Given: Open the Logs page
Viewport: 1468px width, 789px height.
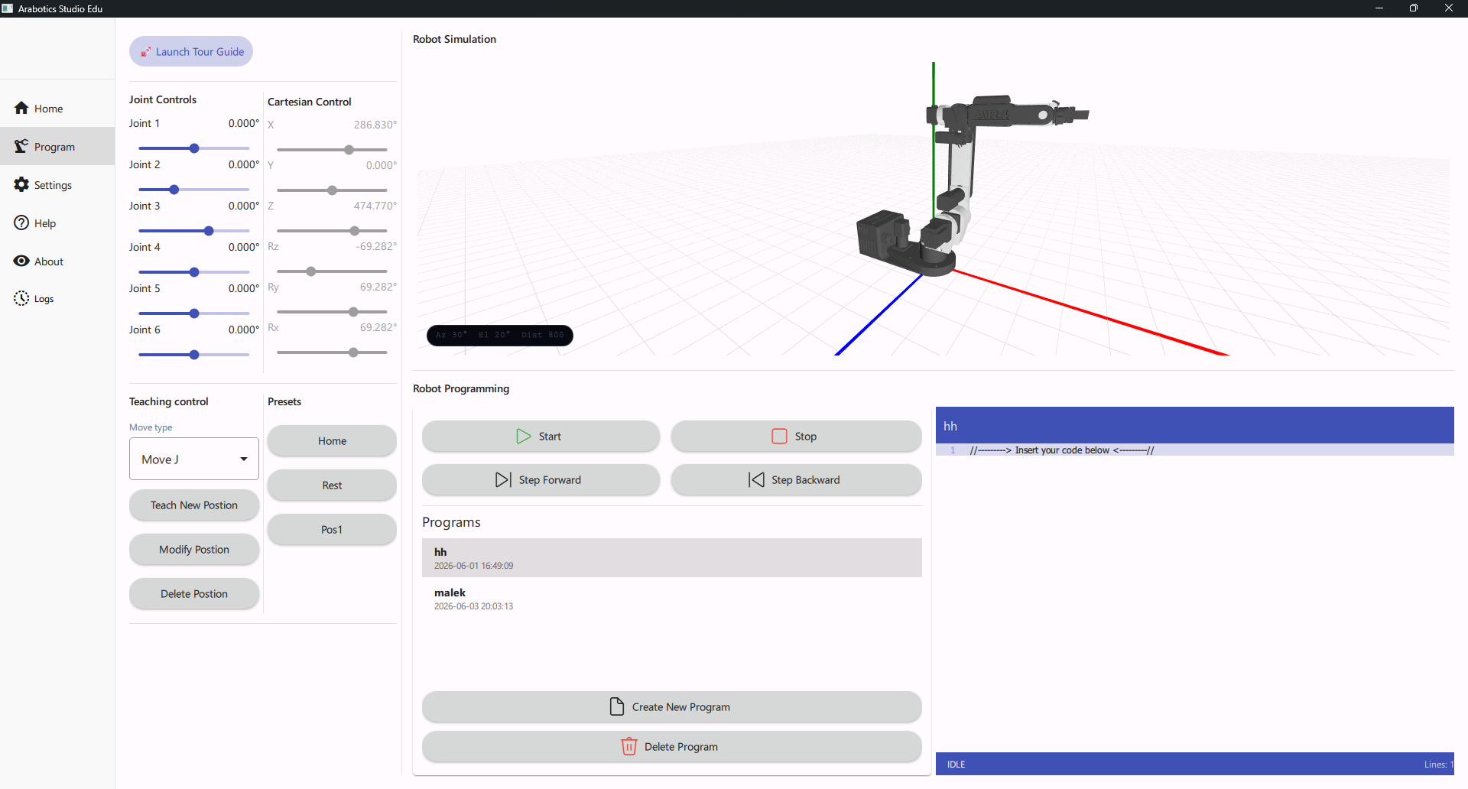Looking at the screenshot, I should point(57,299).
